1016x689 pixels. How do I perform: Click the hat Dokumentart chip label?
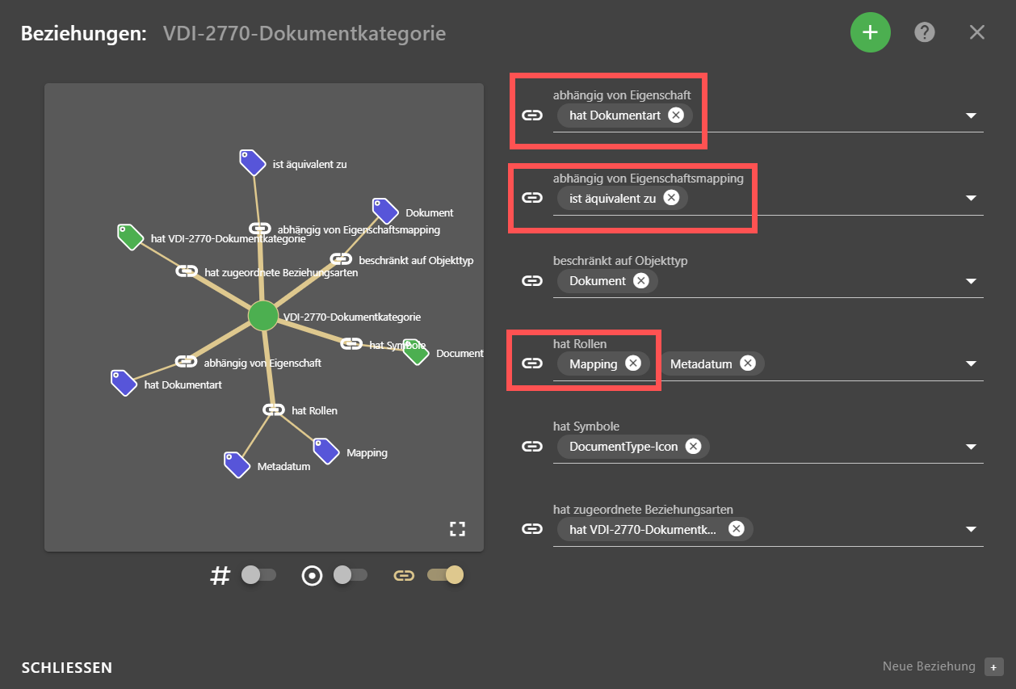coord(615,116)
